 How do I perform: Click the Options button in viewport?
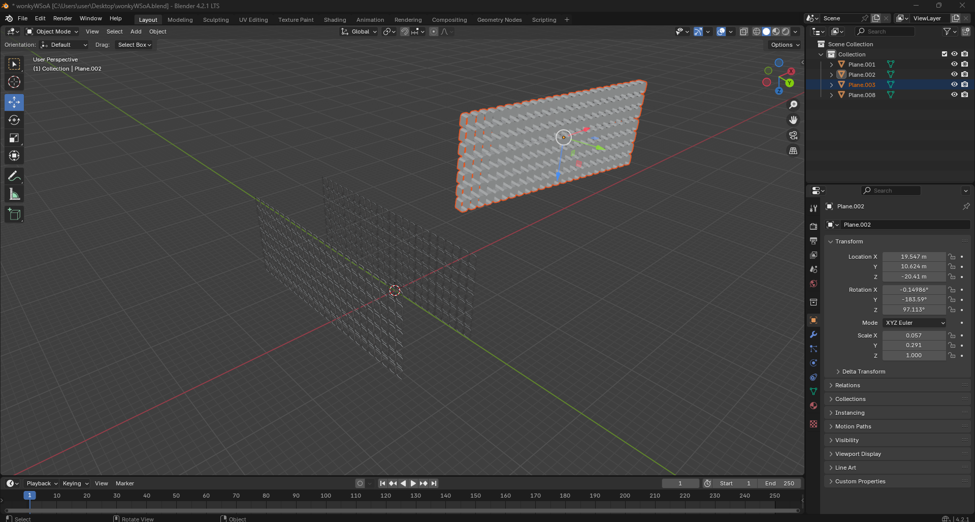[x=785, y=45]
